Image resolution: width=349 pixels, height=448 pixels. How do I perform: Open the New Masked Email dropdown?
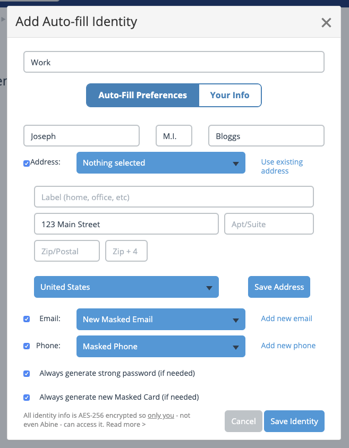[x=160, y=320]
